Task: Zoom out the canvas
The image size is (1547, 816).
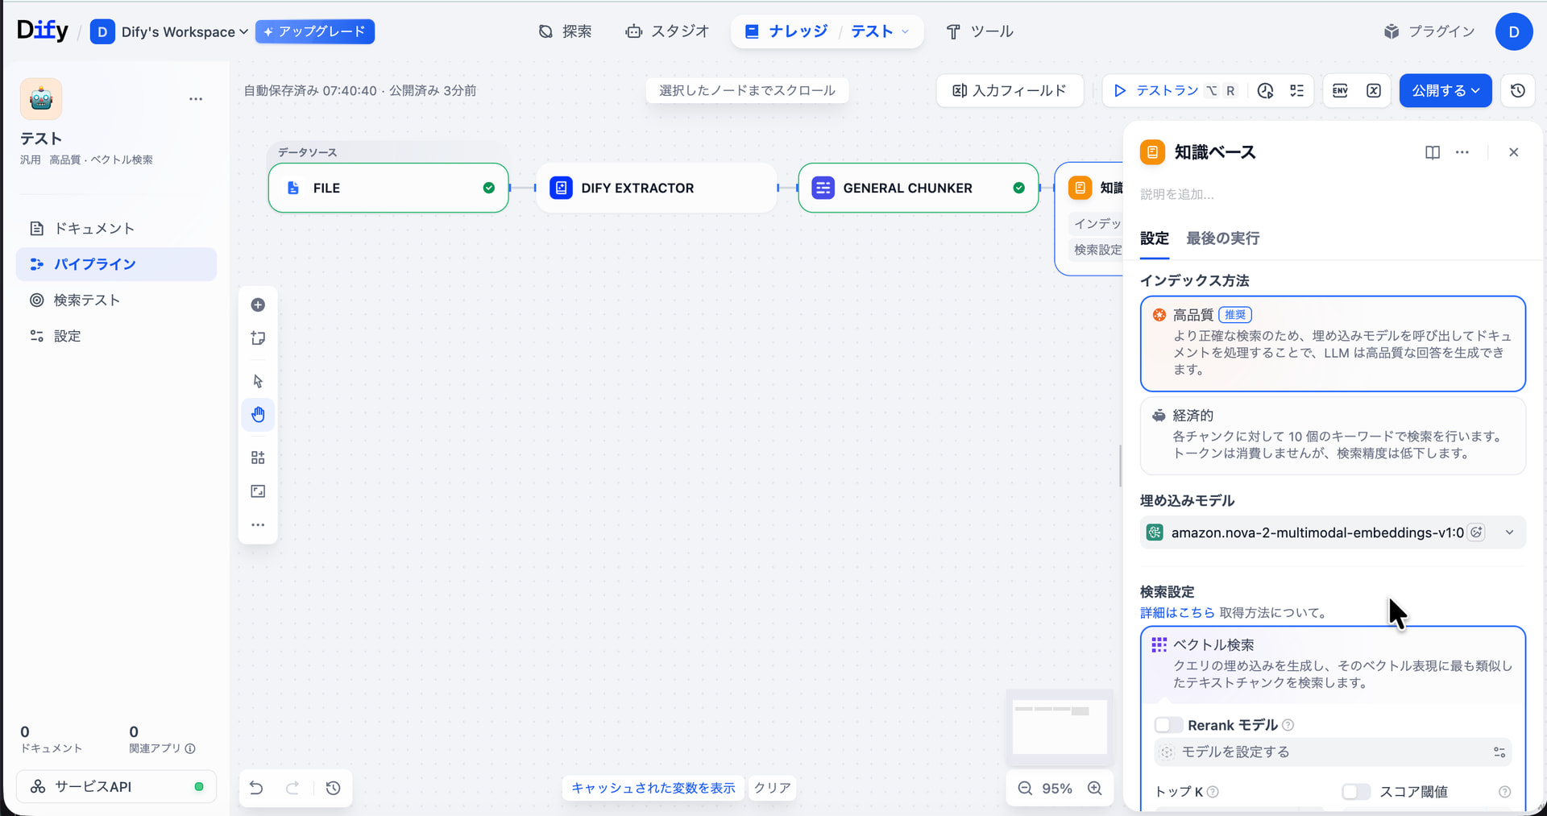Action: (x=1025, y=789)
